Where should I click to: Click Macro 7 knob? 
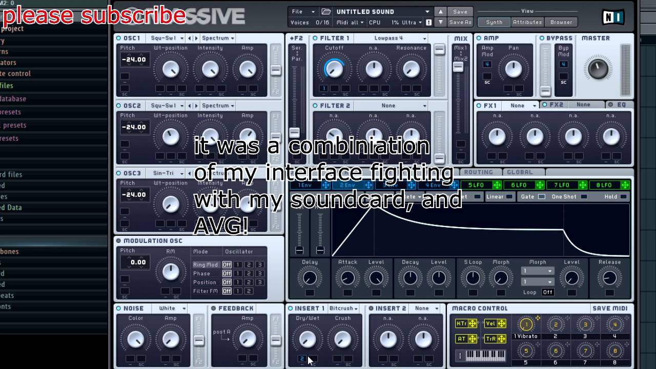pyautogui.click(x=585, y=351)
